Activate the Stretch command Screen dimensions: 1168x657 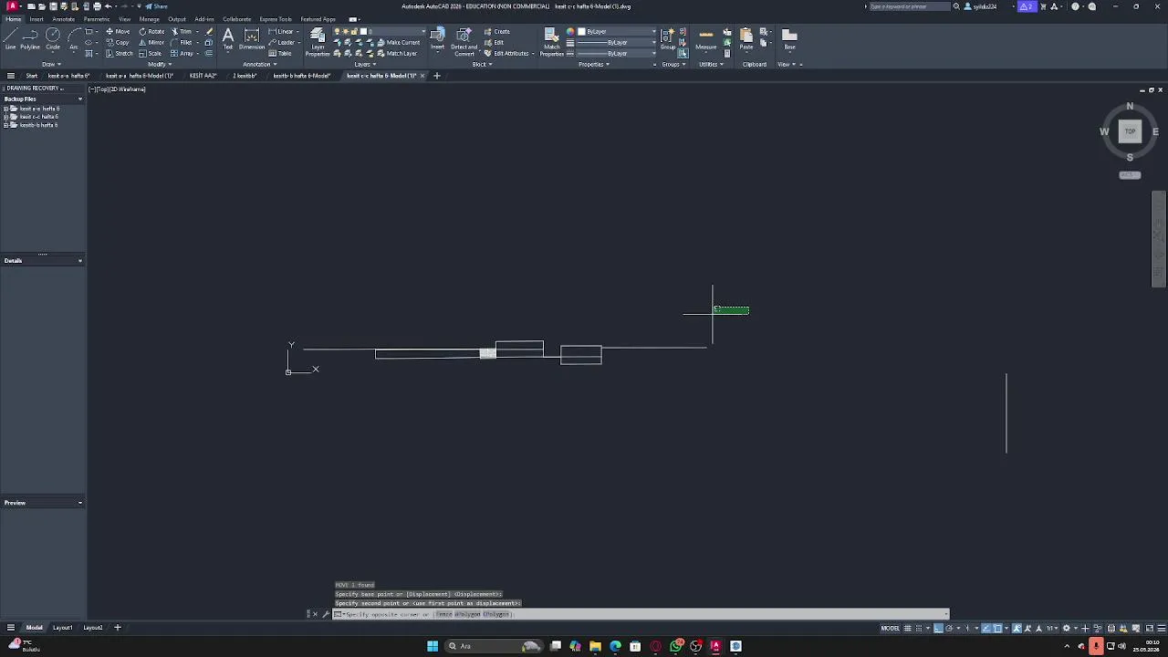click(120, 53)
